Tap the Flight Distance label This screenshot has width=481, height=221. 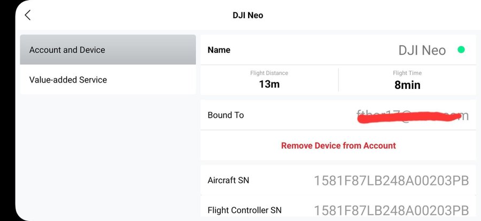pyautogui.click(x=269, y=73)
